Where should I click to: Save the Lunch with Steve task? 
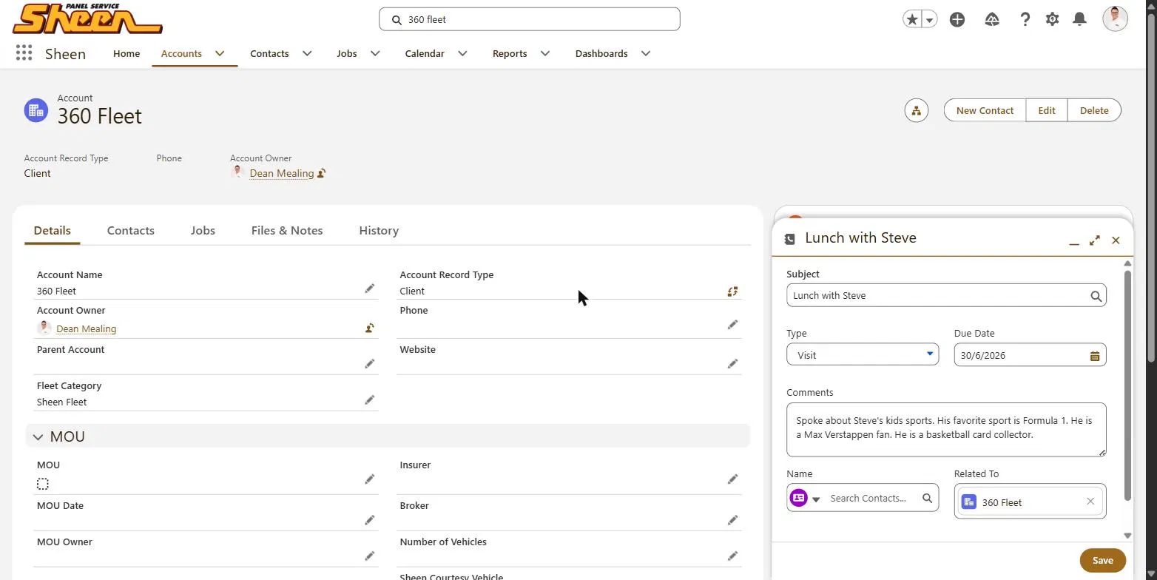click(x=1102, y=560)
